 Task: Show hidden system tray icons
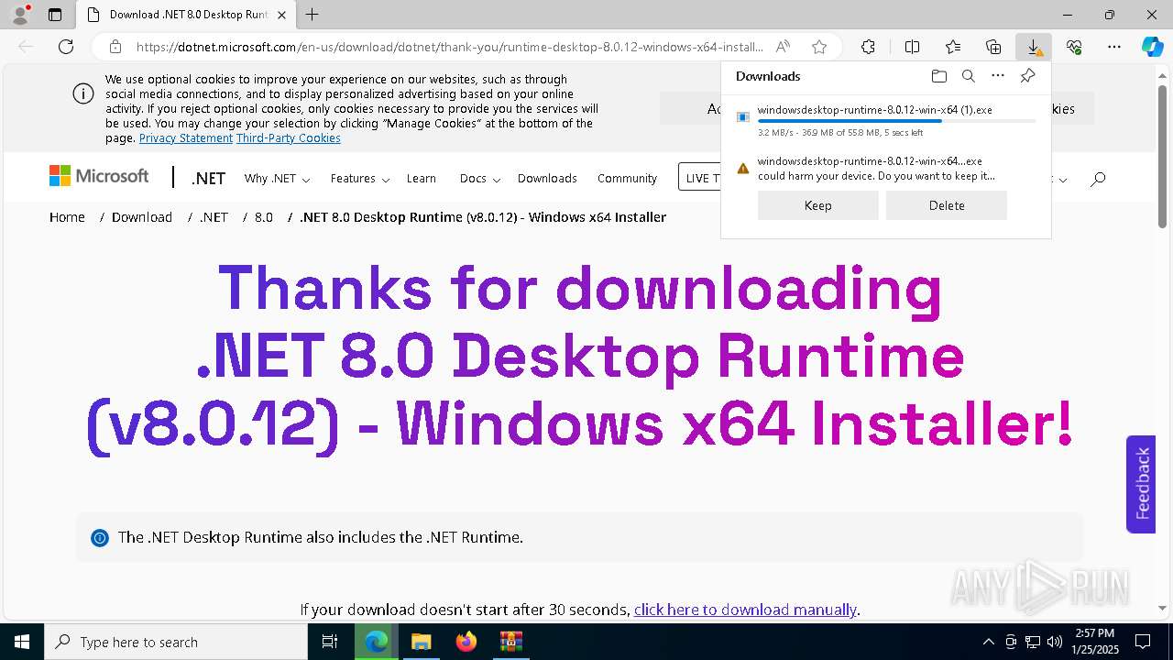pos(988,642)
